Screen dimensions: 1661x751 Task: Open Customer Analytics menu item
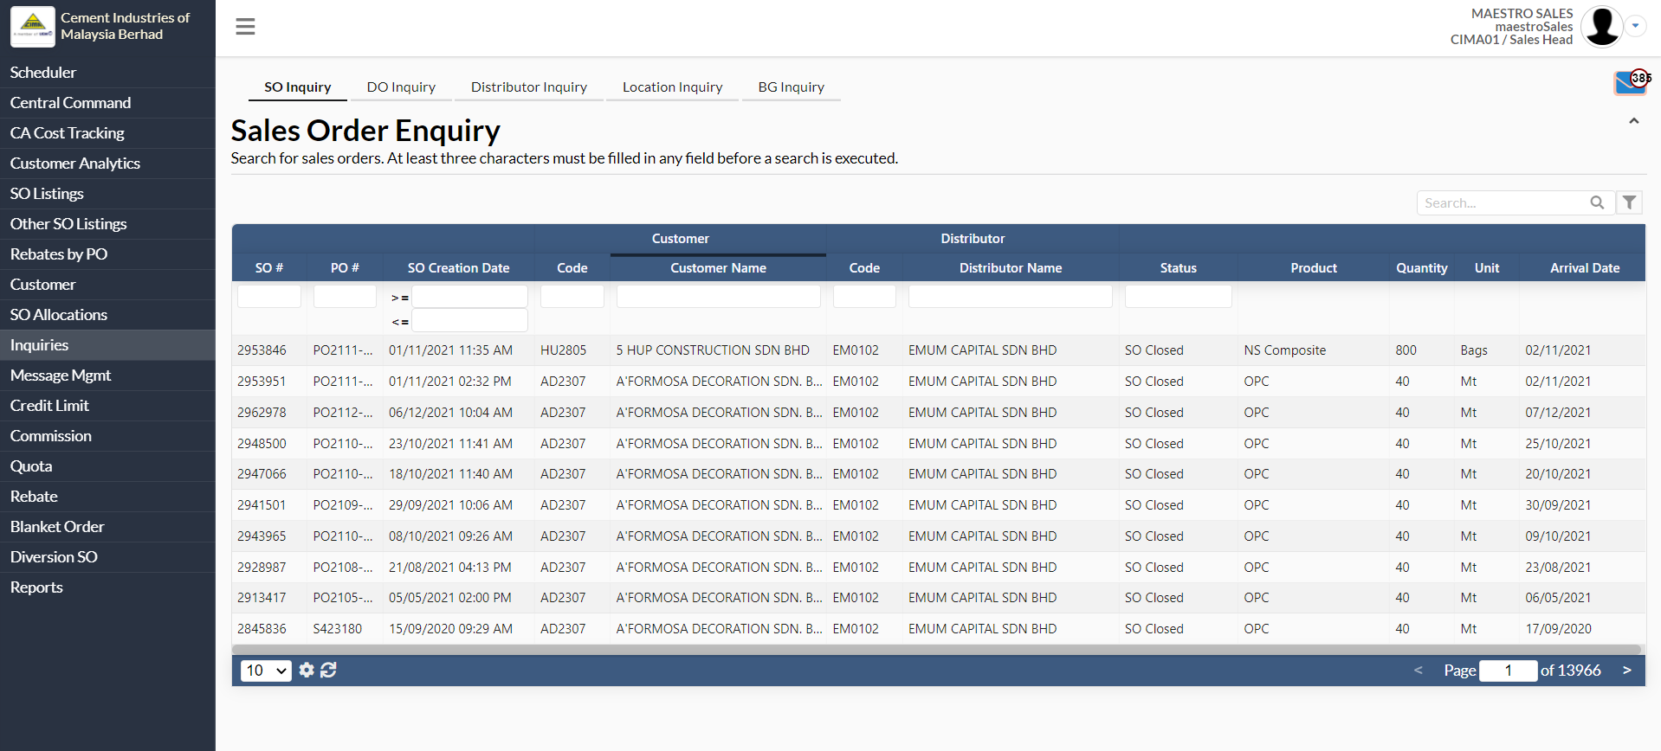coord(107,164)
